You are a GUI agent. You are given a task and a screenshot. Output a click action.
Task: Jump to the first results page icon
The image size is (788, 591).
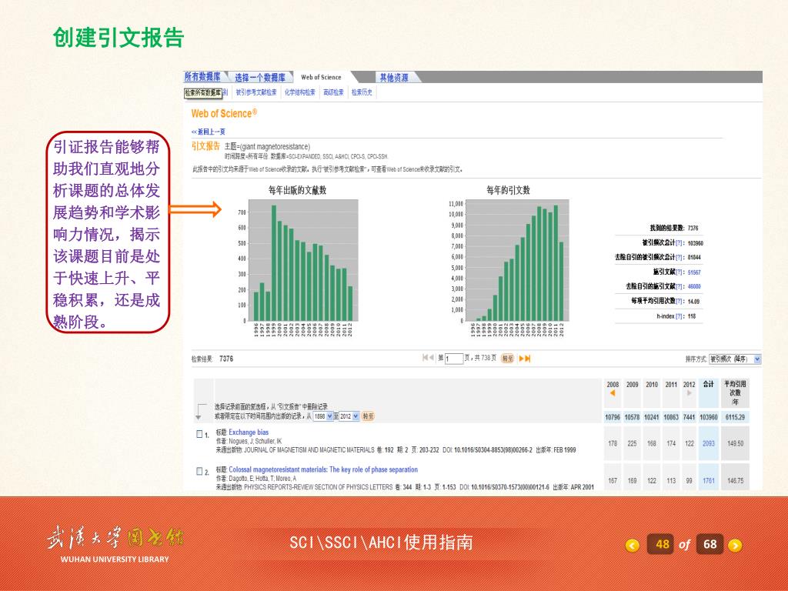pos(425,357)
